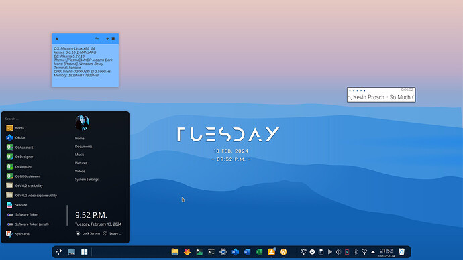Open Qt V4L2 video capture utility
The width and height of the screenshot is (463, 260).
pos(36,196)
